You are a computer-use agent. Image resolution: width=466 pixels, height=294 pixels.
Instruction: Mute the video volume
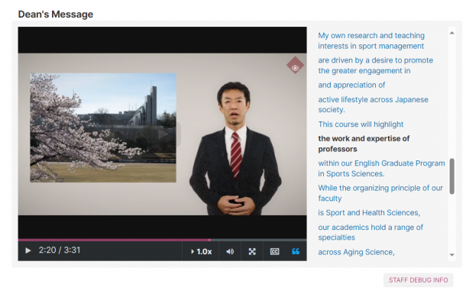tap(230, 251)
